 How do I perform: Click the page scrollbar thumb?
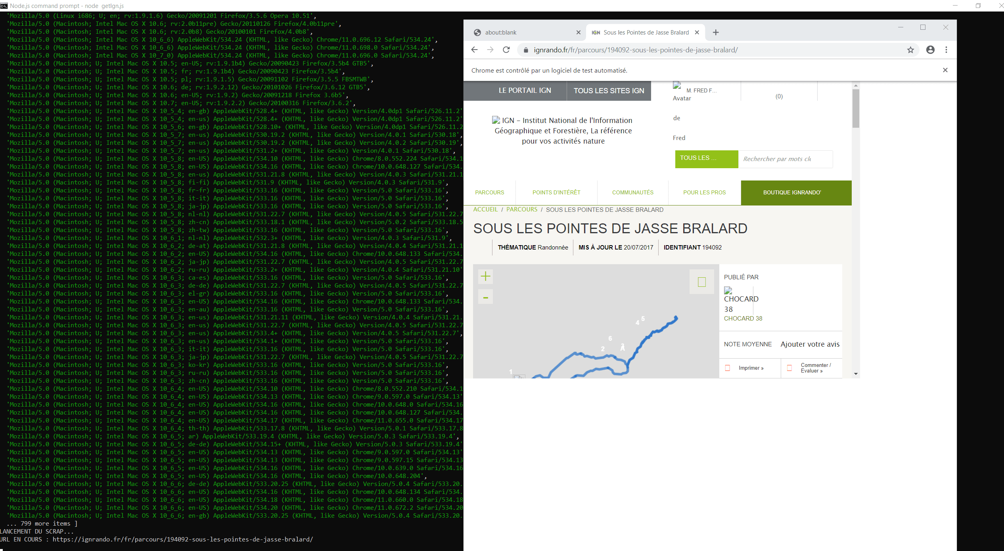click(x=856, y=108)
